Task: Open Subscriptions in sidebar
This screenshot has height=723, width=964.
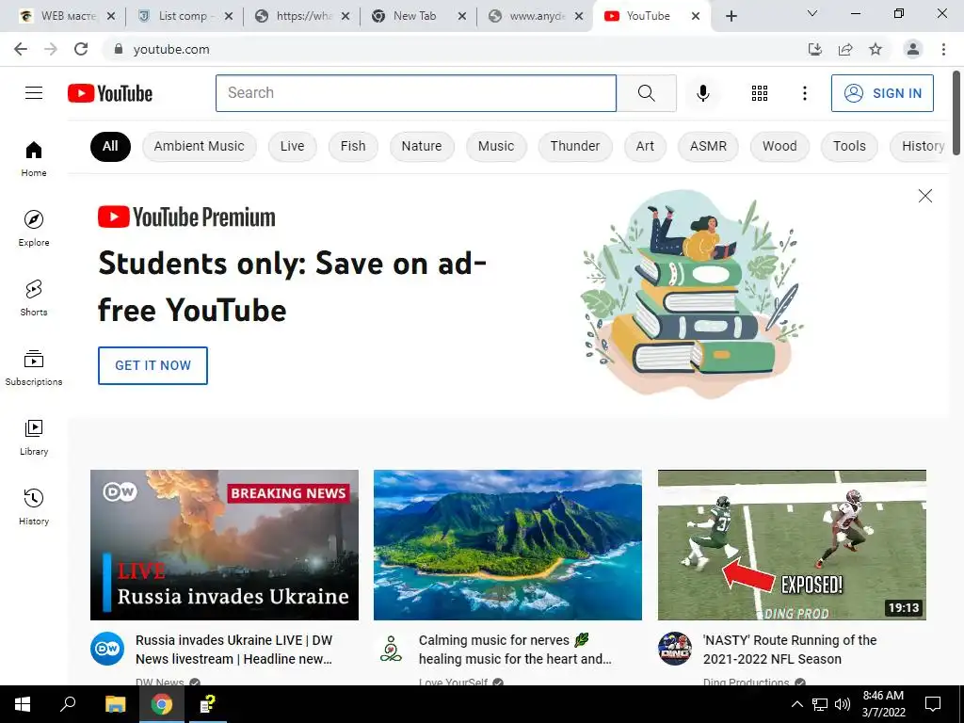Action: [34, 368]
